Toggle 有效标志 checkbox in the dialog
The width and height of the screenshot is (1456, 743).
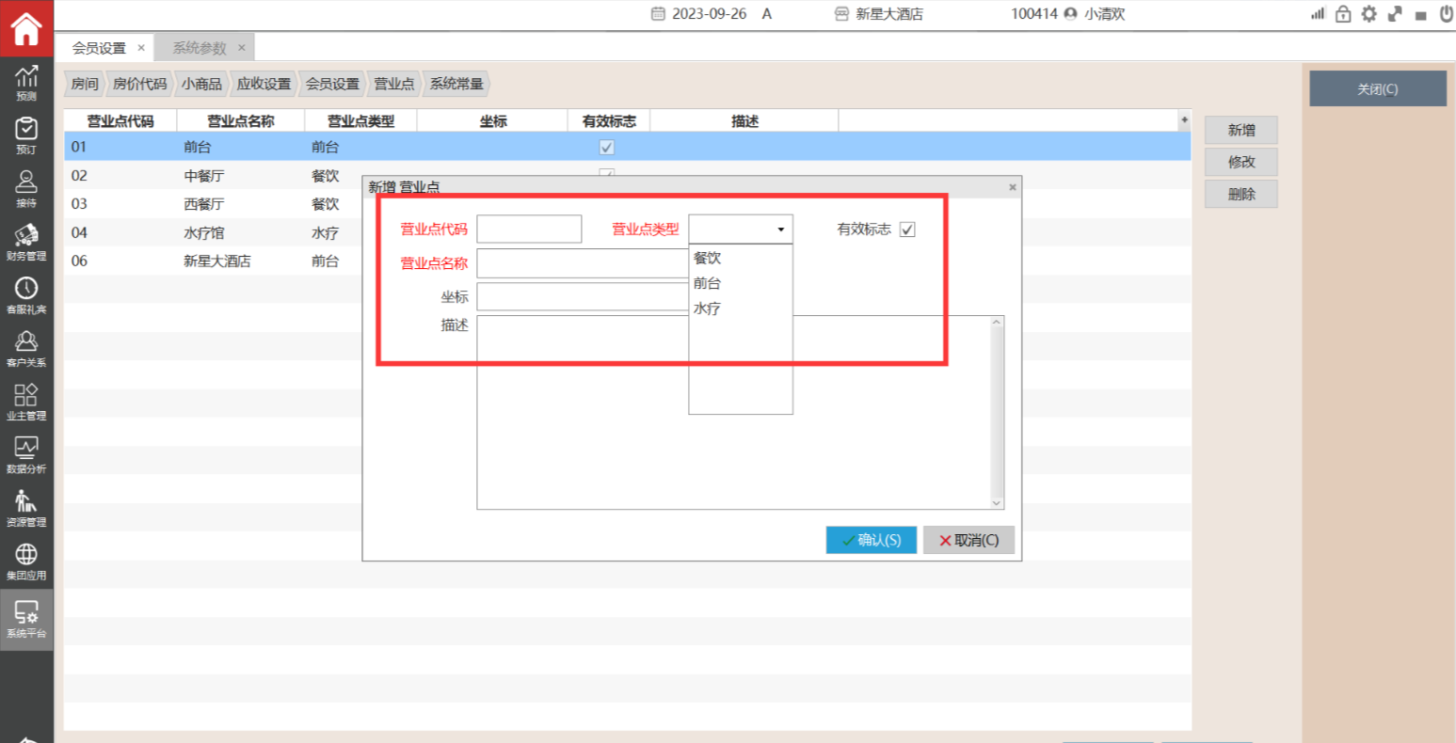(x=907, y=229)
